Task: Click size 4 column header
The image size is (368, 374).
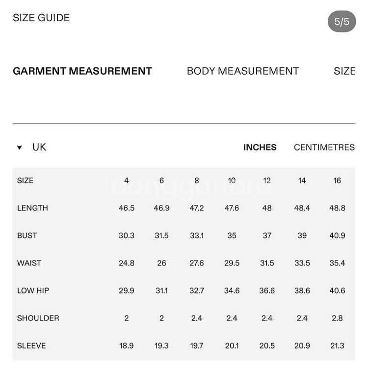Action: 127,180
